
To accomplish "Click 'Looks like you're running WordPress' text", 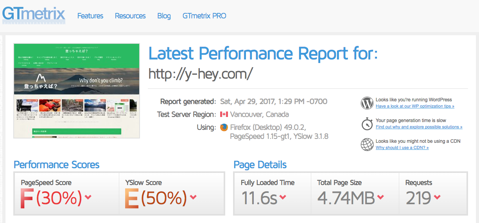I will tap(414, 100).
